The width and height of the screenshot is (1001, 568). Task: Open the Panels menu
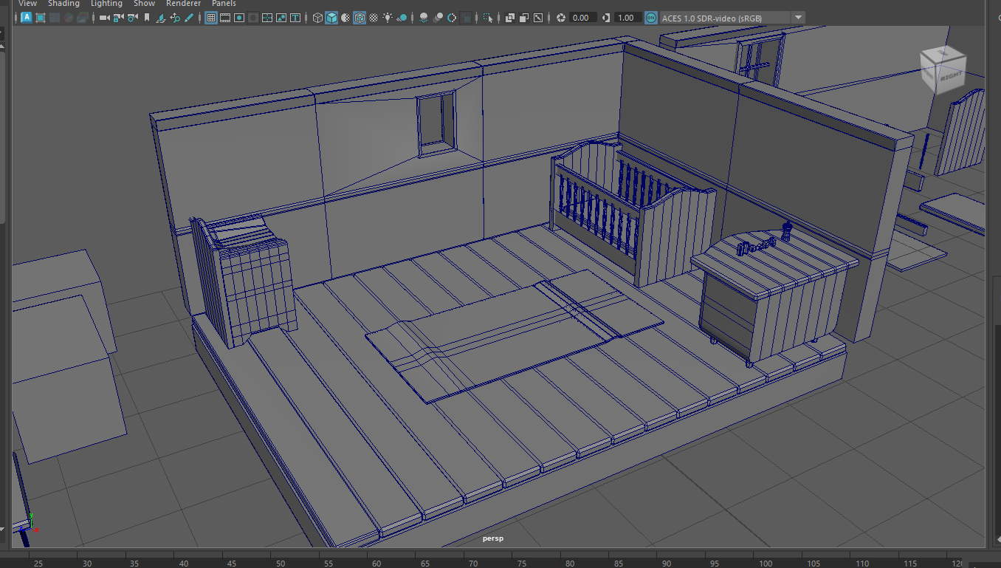click(224, 4)
